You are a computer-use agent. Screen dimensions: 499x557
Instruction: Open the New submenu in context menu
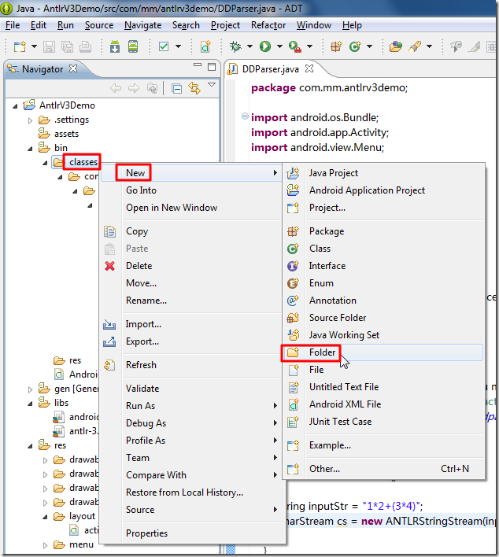point(192,173)
